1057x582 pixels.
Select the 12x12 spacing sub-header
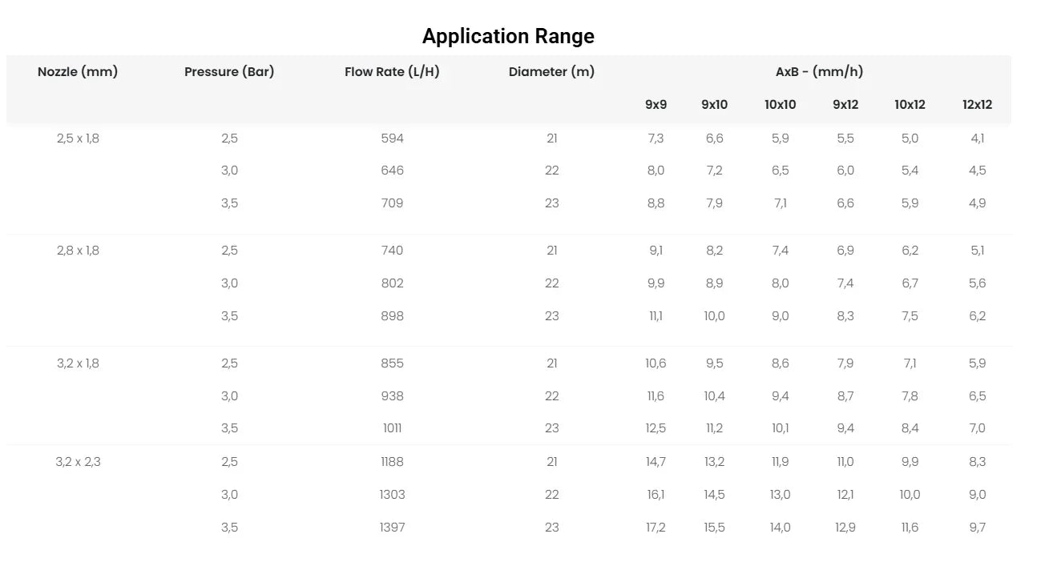point(977,105)
